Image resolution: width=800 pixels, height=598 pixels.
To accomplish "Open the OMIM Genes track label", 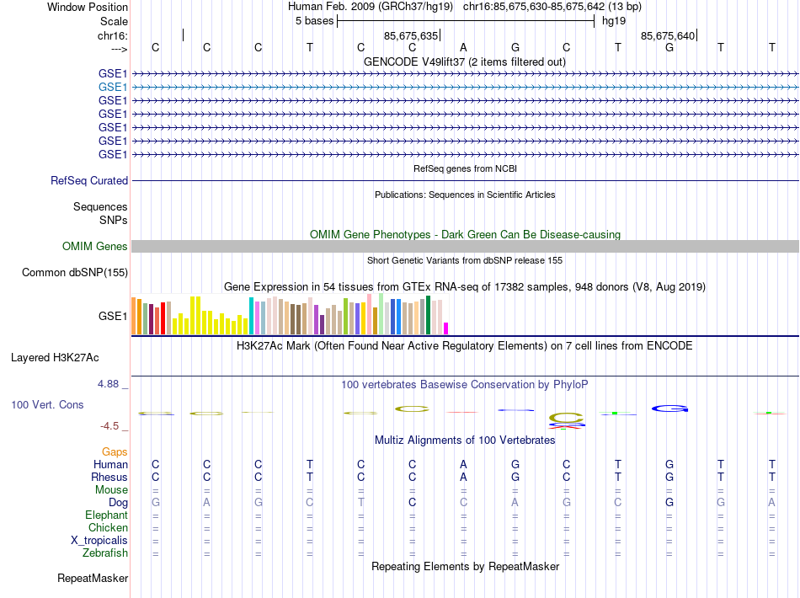I will (95, 247).
